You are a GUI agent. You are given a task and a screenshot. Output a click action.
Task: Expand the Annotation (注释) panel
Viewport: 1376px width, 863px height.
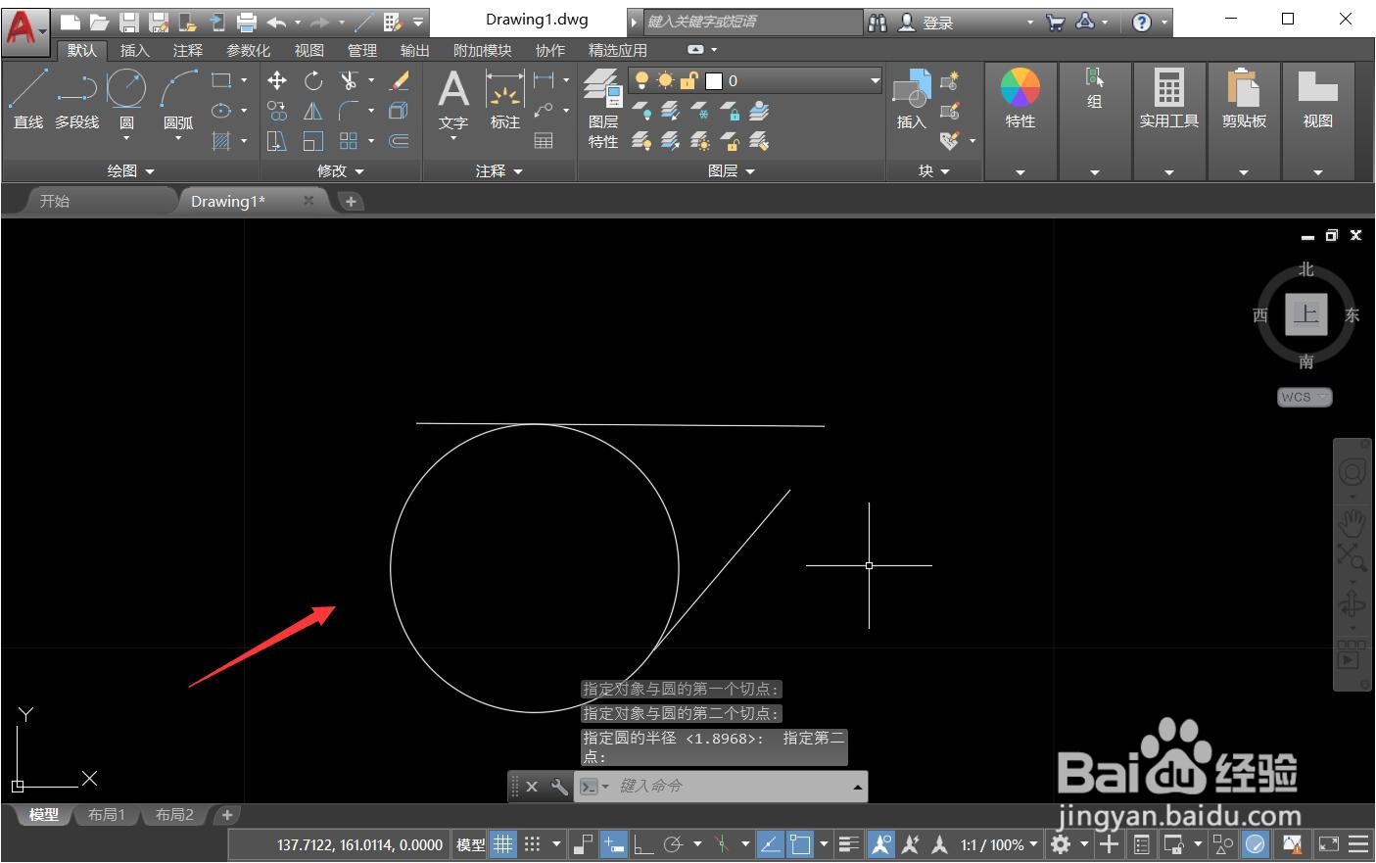(x=499, y=170)
